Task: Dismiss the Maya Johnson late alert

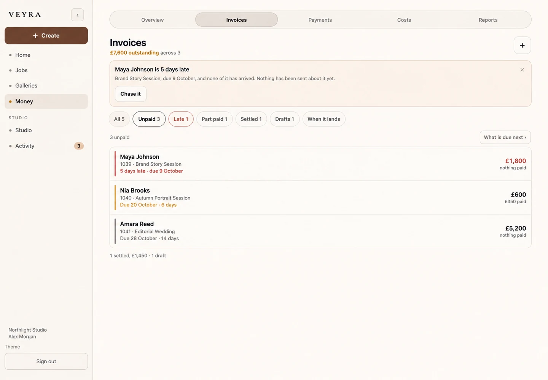Action: pyautogui.click(x=522, y=70)
